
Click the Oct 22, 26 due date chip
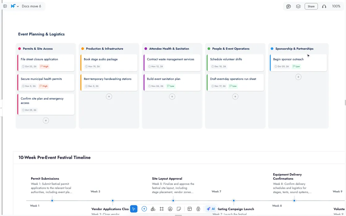pos(29,66)
